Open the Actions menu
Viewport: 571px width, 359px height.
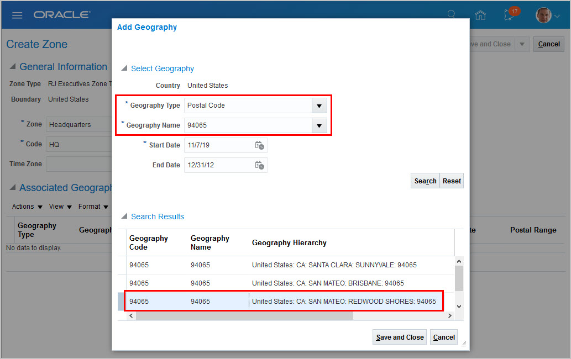[27, 207]
